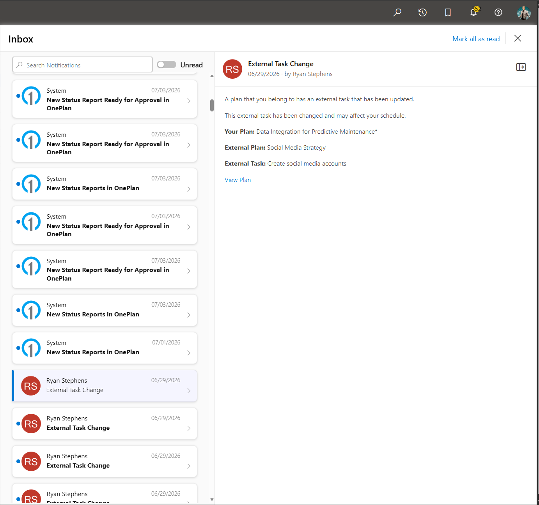Screen dimensions: 539x505
Task: Collapse the notification detail pane icon
Action: tap(521, 67)
